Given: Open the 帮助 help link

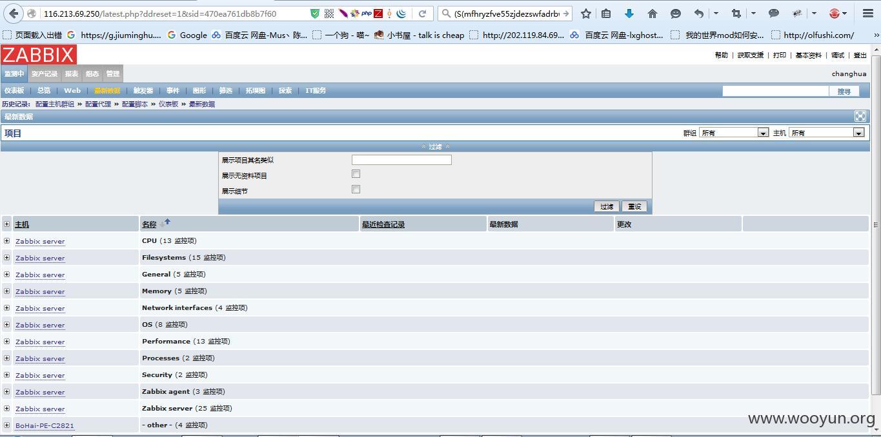Looking at the screenshot, I should [x=722, y=55].
